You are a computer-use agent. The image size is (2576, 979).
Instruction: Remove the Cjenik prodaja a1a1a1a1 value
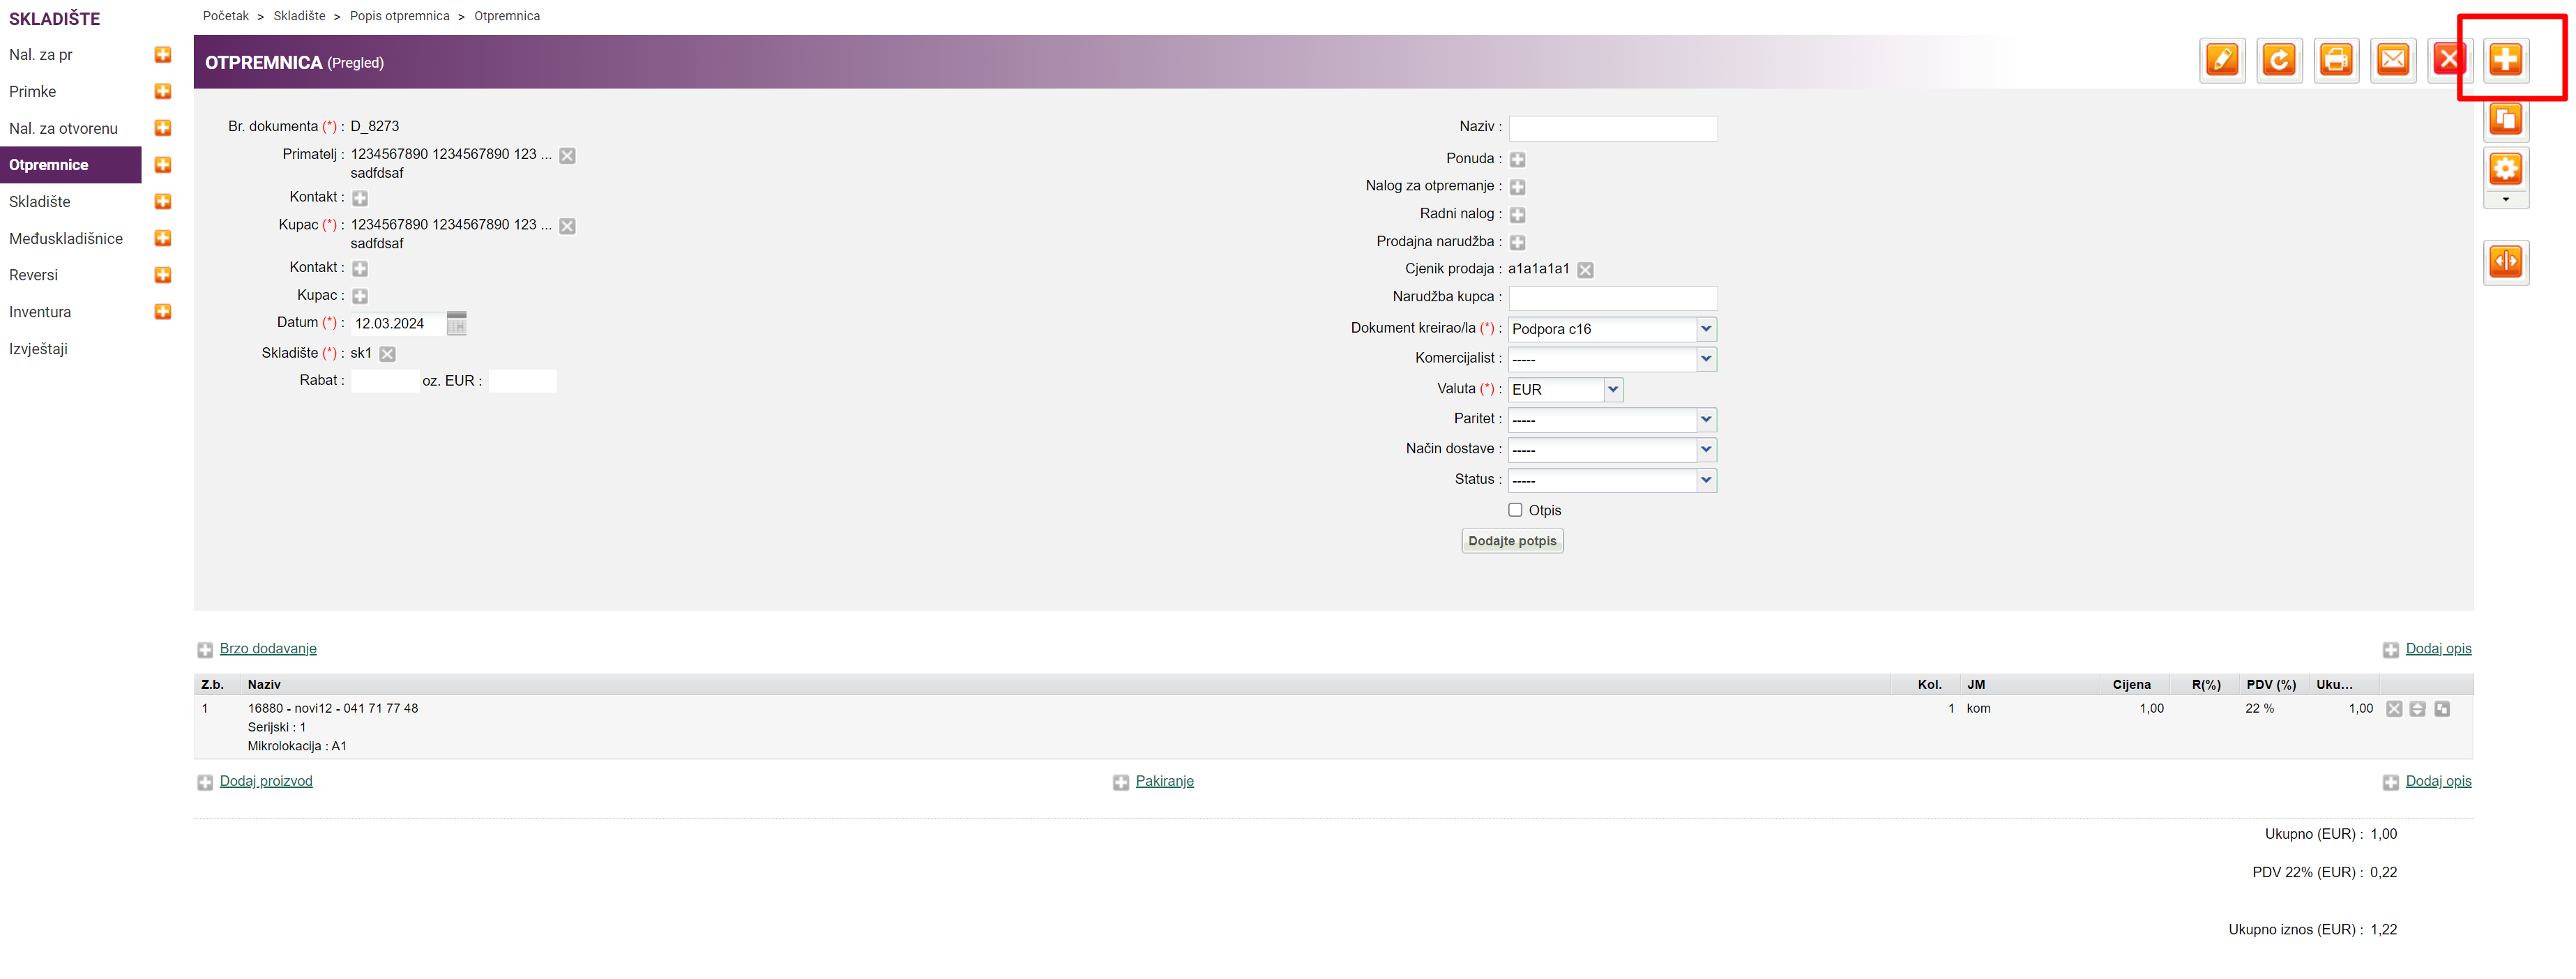tap(1584, 270)
